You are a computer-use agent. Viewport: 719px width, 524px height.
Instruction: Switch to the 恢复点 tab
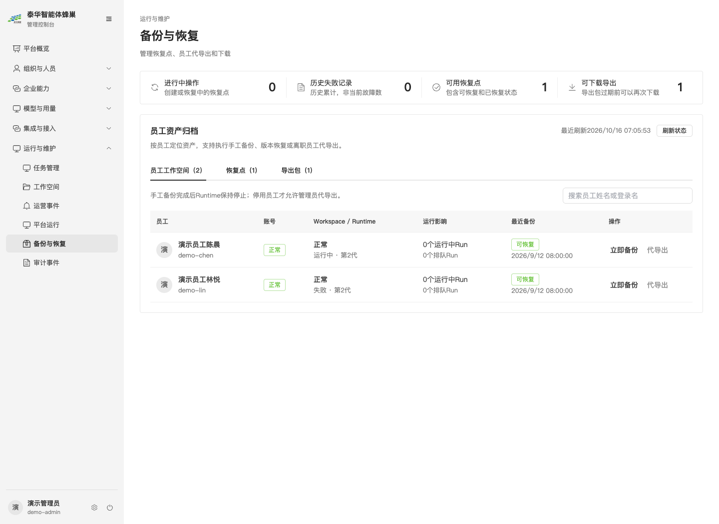(x=242, y=170)
